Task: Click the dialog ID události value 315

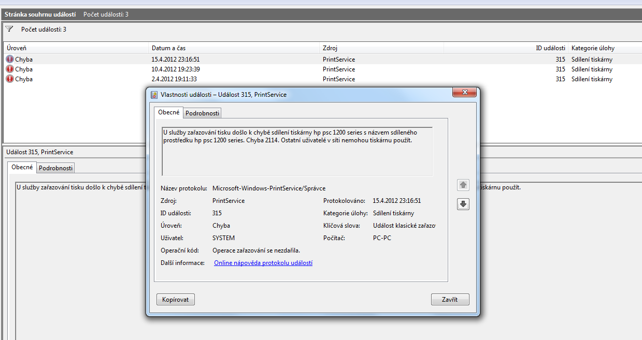Action: click(x=217, y=213)
